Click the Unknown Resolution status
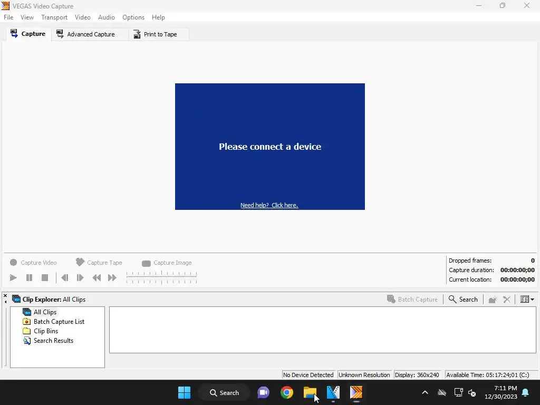Screen dimensions: 540x405 (x=364, y=375)
